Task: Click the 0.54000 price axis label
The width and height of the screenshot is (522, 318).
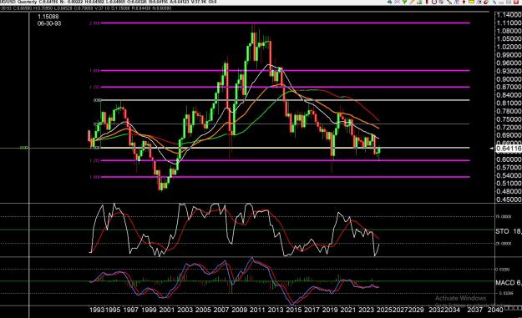Action: (509, 175)
